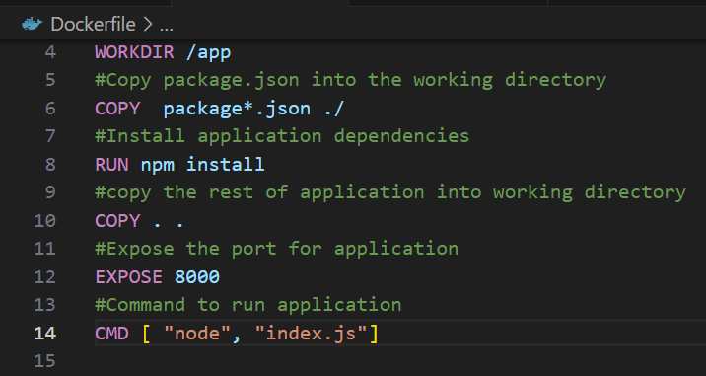Image resolution: width=706 pixels, height=376 pixels.
Task: Click the /app path on line 4
Action: [208, 53]
